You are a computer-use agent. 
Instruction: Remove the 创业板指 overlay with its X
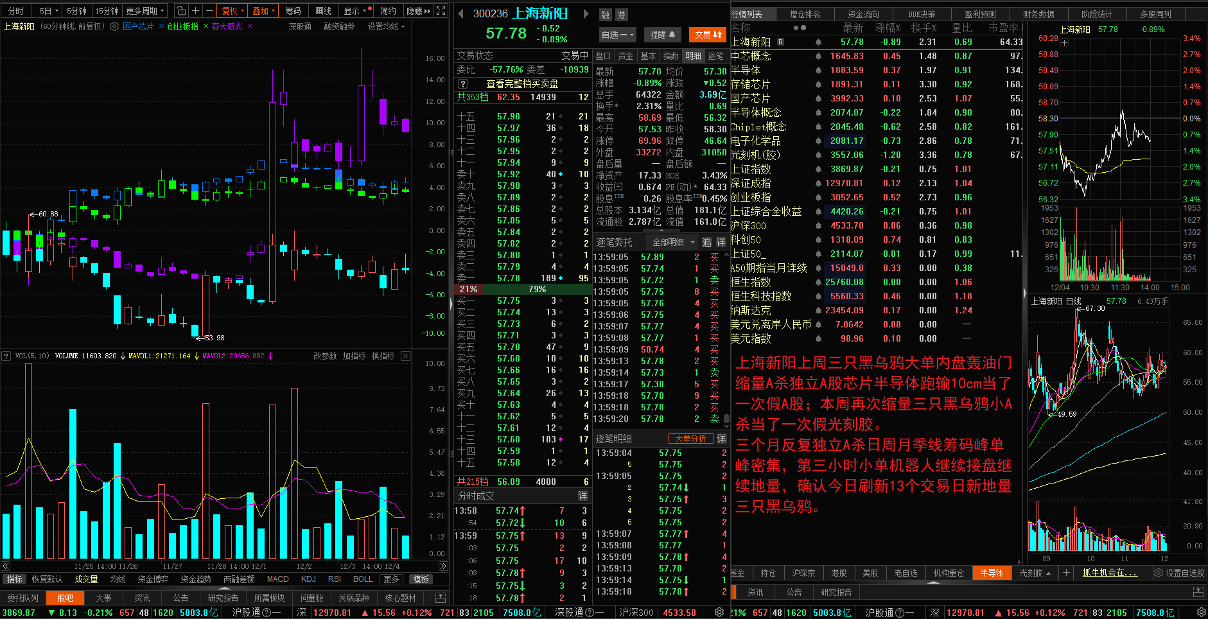click(206, 26)
